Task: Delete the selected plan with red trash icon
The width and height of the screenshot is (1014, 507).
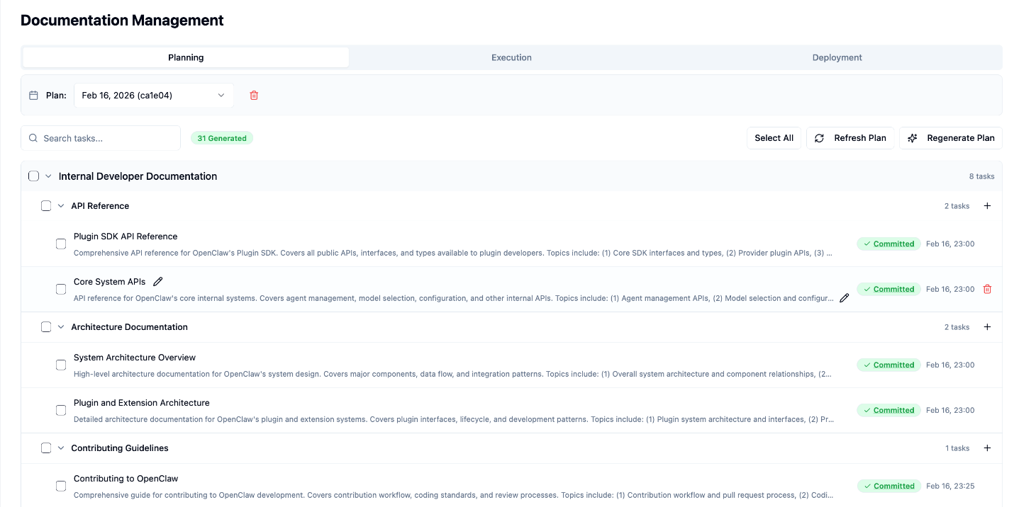Action: pyautogui.click(x=254, y=96)
